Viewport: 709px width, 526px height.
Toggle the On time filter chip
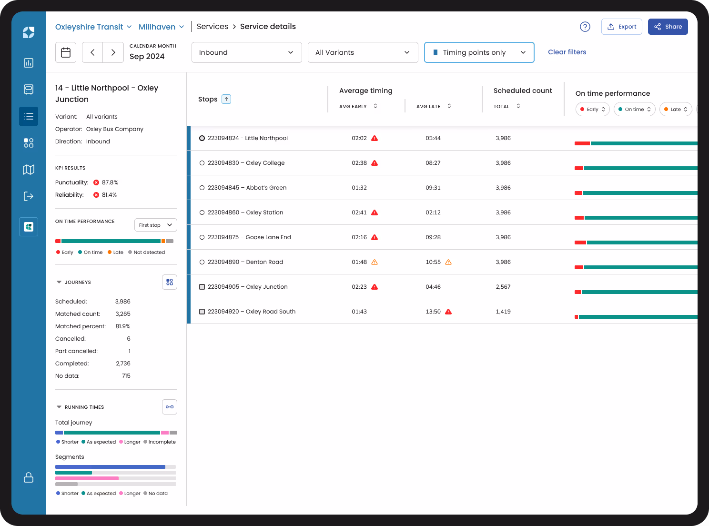tap(634, 109)
